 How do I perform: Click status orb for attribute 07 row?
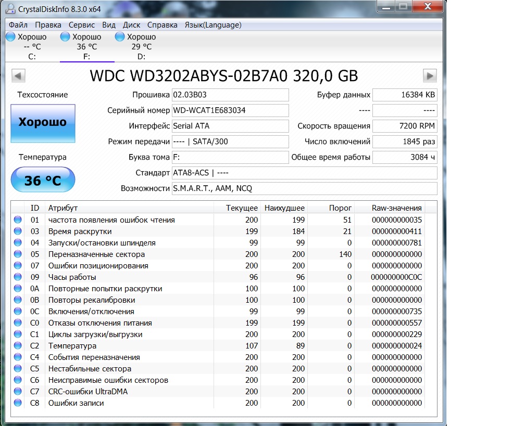pyautogui.click(x=18, y=265)
